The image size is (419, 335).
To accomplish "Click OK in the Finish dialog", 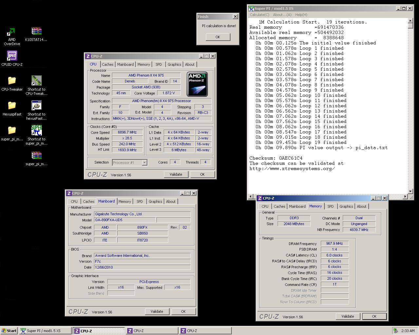I will [218, 37].
